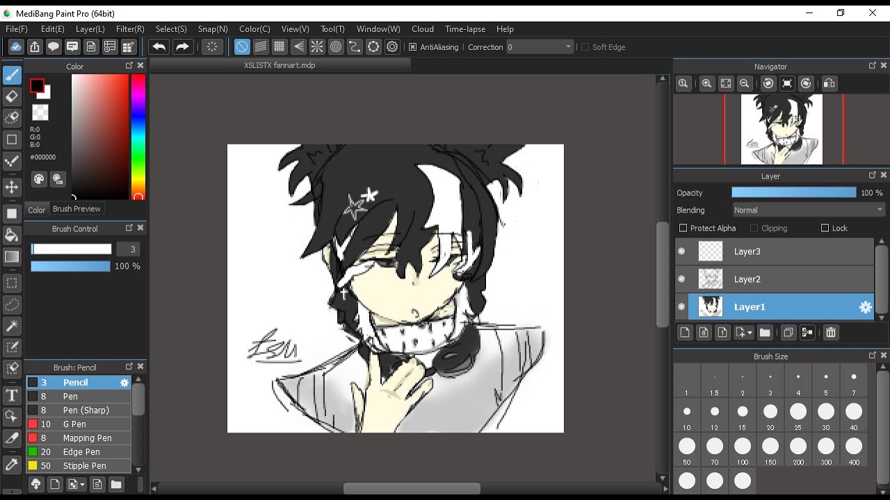Click the Undo arrow
The image size is (890, 500).
click(x=159, y=47)
